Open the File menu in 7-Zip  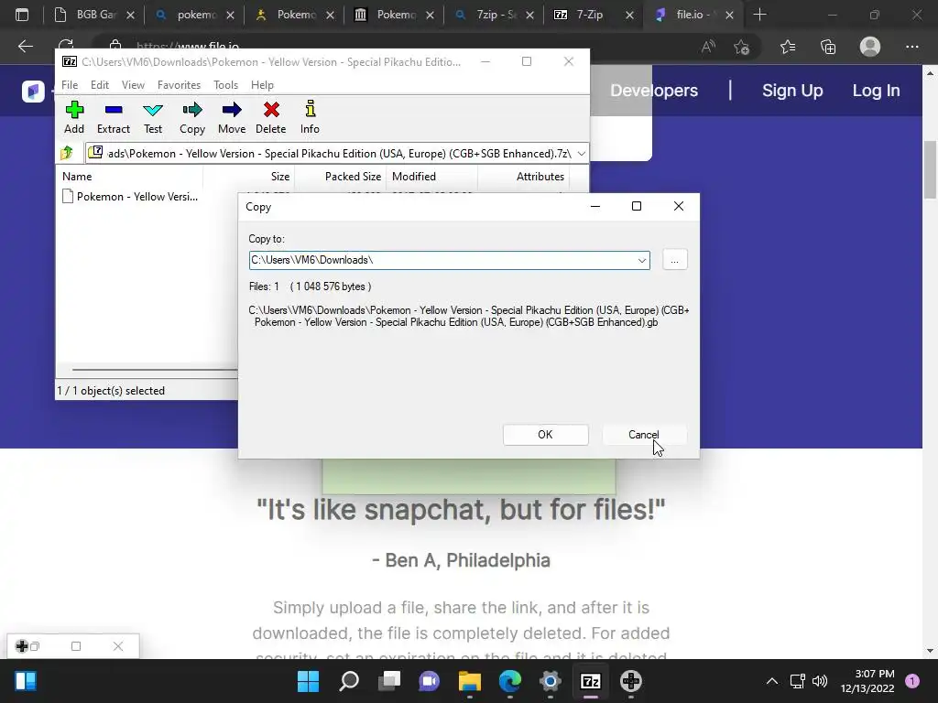[70, 85]
